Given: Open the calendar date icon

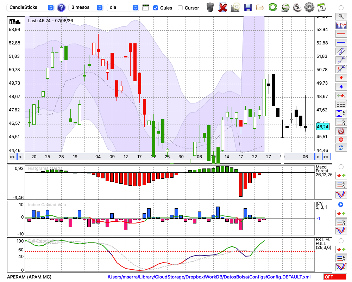Looking at the screenshot, I should point(321,7).
